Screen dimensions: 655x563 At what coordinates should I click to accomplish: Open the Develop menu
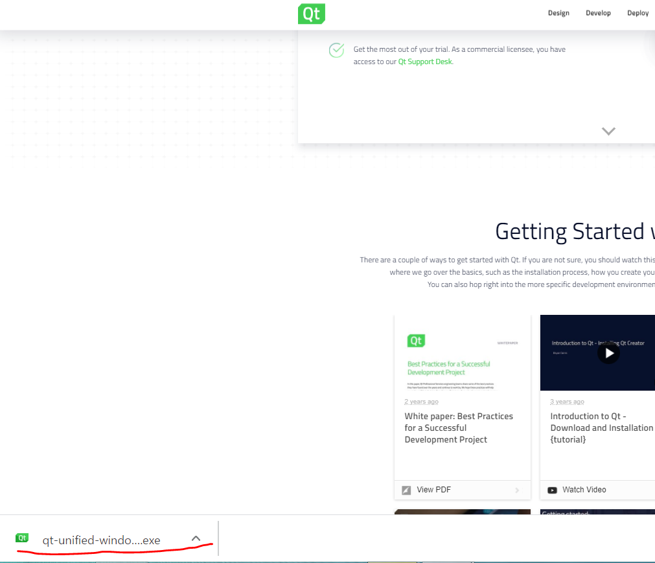[x=598, y=13]
